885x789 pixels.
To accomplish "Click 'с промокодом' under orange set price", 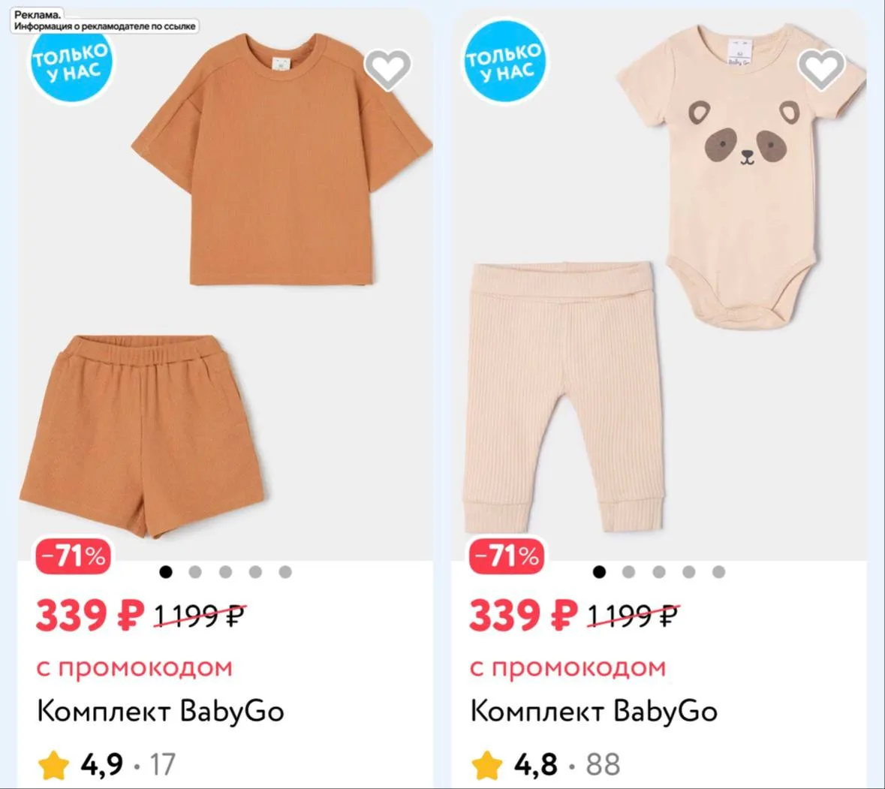I will click(x=134, y=668).
